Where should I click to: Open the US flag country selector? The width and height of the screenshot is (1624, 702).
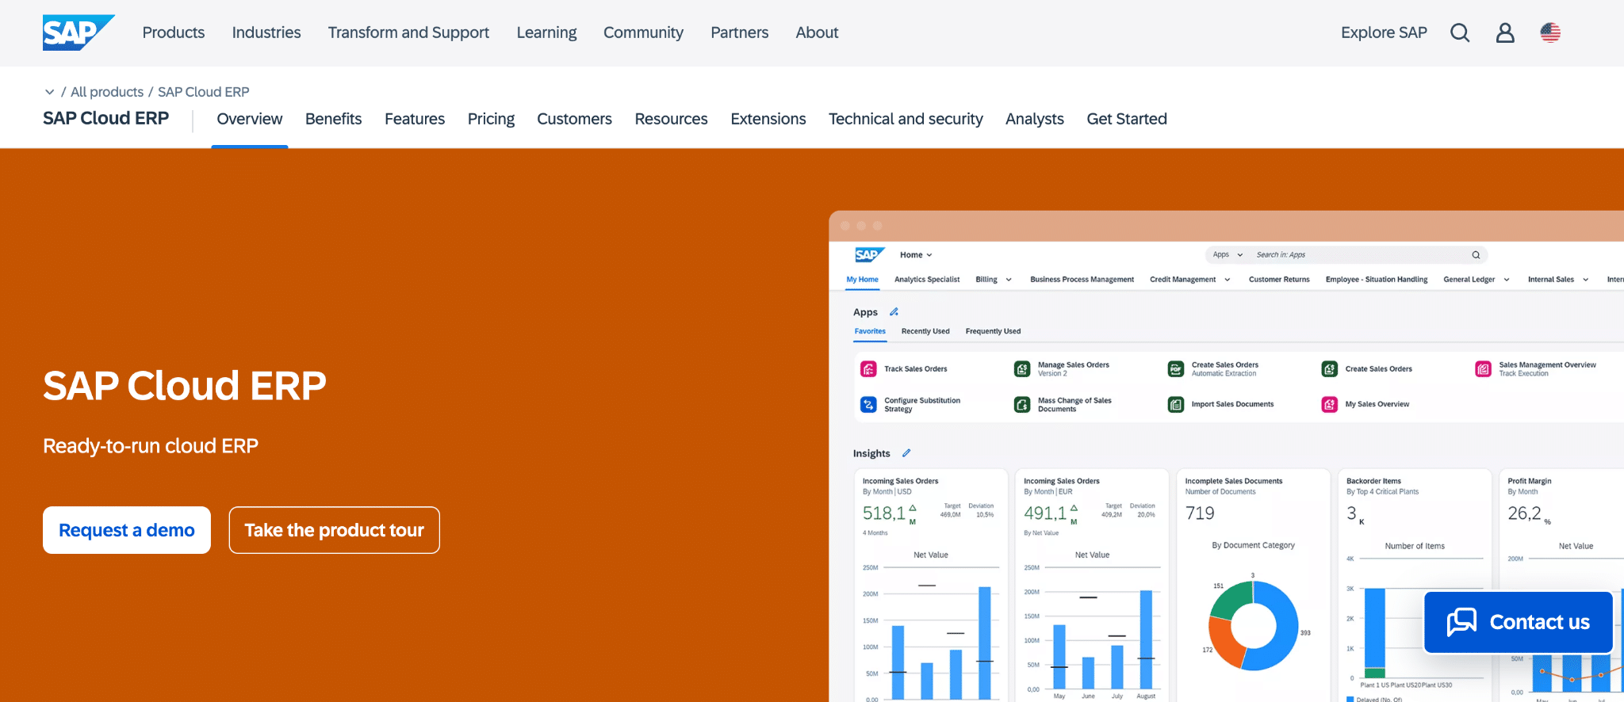1550,32
